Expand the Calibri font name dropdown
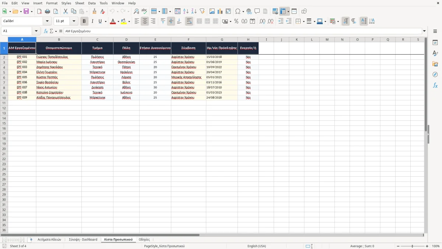 pyautogui.click(x=47, y=21)
